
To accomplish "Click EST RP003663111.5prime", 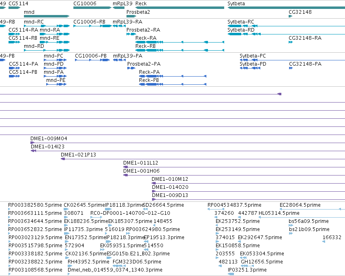I will click(x=35, y=213).
